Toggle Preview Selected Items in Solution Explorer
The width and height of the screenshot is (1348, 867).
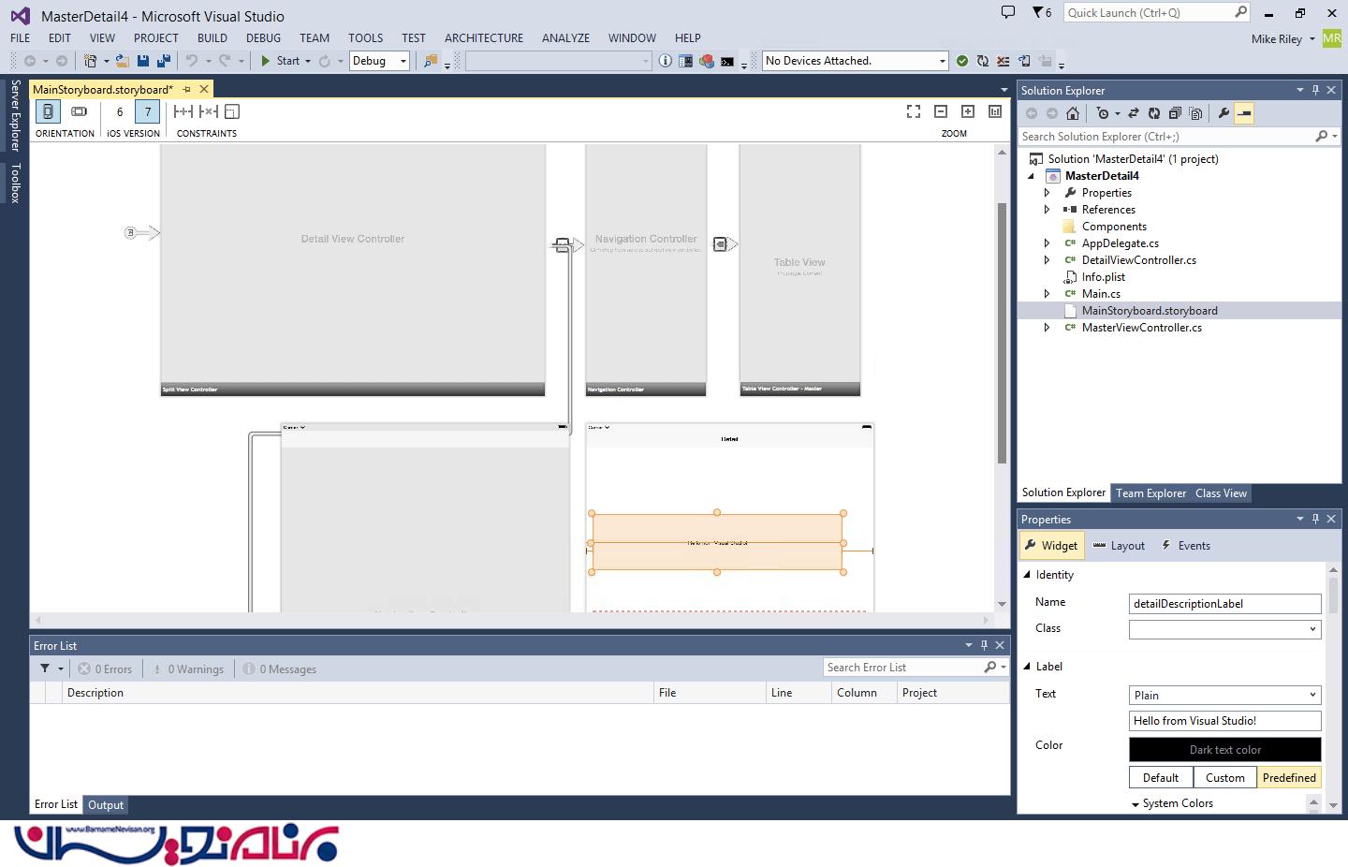coord(1244,113)
